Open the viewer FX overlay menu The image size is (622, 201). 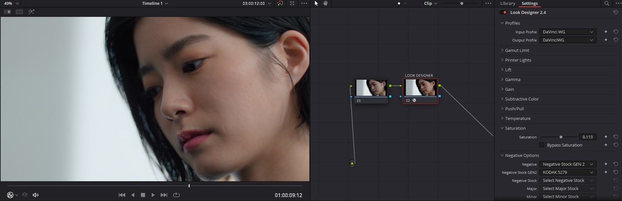point(12,195)
